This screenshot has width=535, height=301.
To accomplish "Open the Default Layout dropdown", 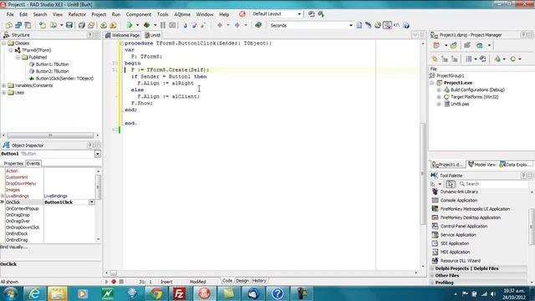I will pos(299,14).
